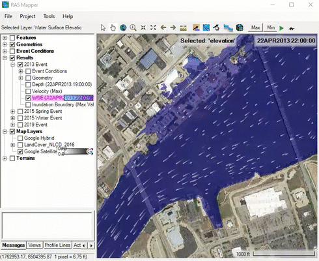Open the measure ruler tool

[184, 28]
